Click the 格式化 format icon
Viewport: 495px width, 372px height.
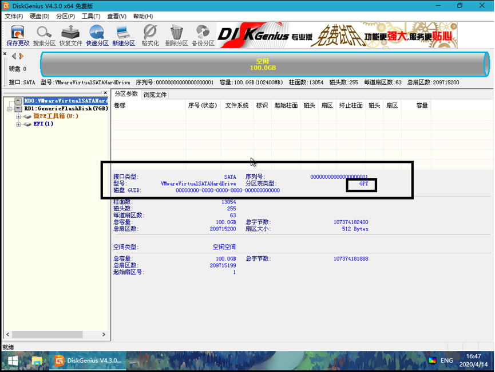(x=150, y=36)
